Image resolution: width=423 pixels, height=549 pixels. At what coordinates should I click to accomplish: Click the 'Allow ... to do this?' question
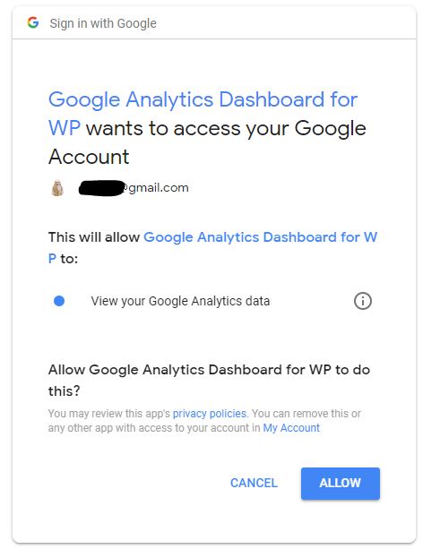pos(209,381)
